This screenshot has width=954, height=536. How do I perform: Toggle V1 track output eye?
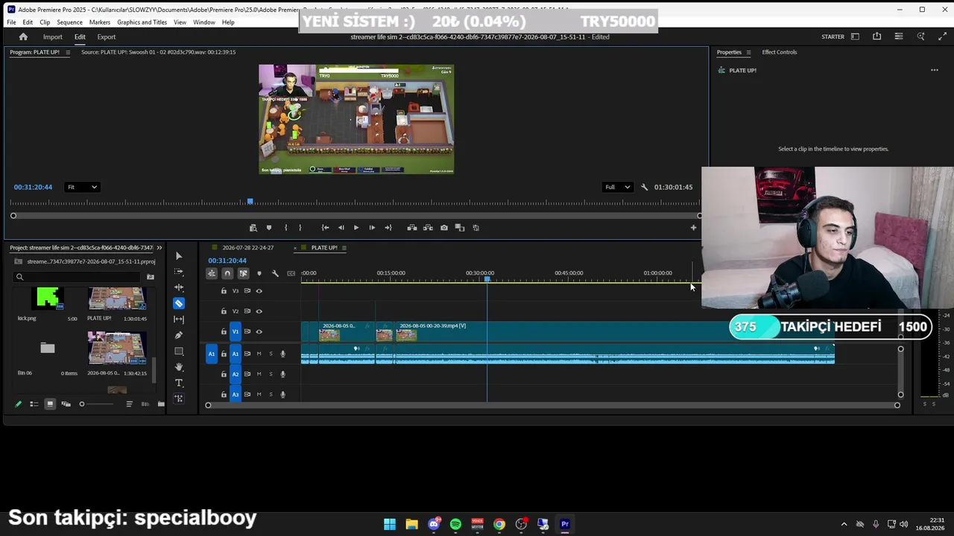coord(259,332)
